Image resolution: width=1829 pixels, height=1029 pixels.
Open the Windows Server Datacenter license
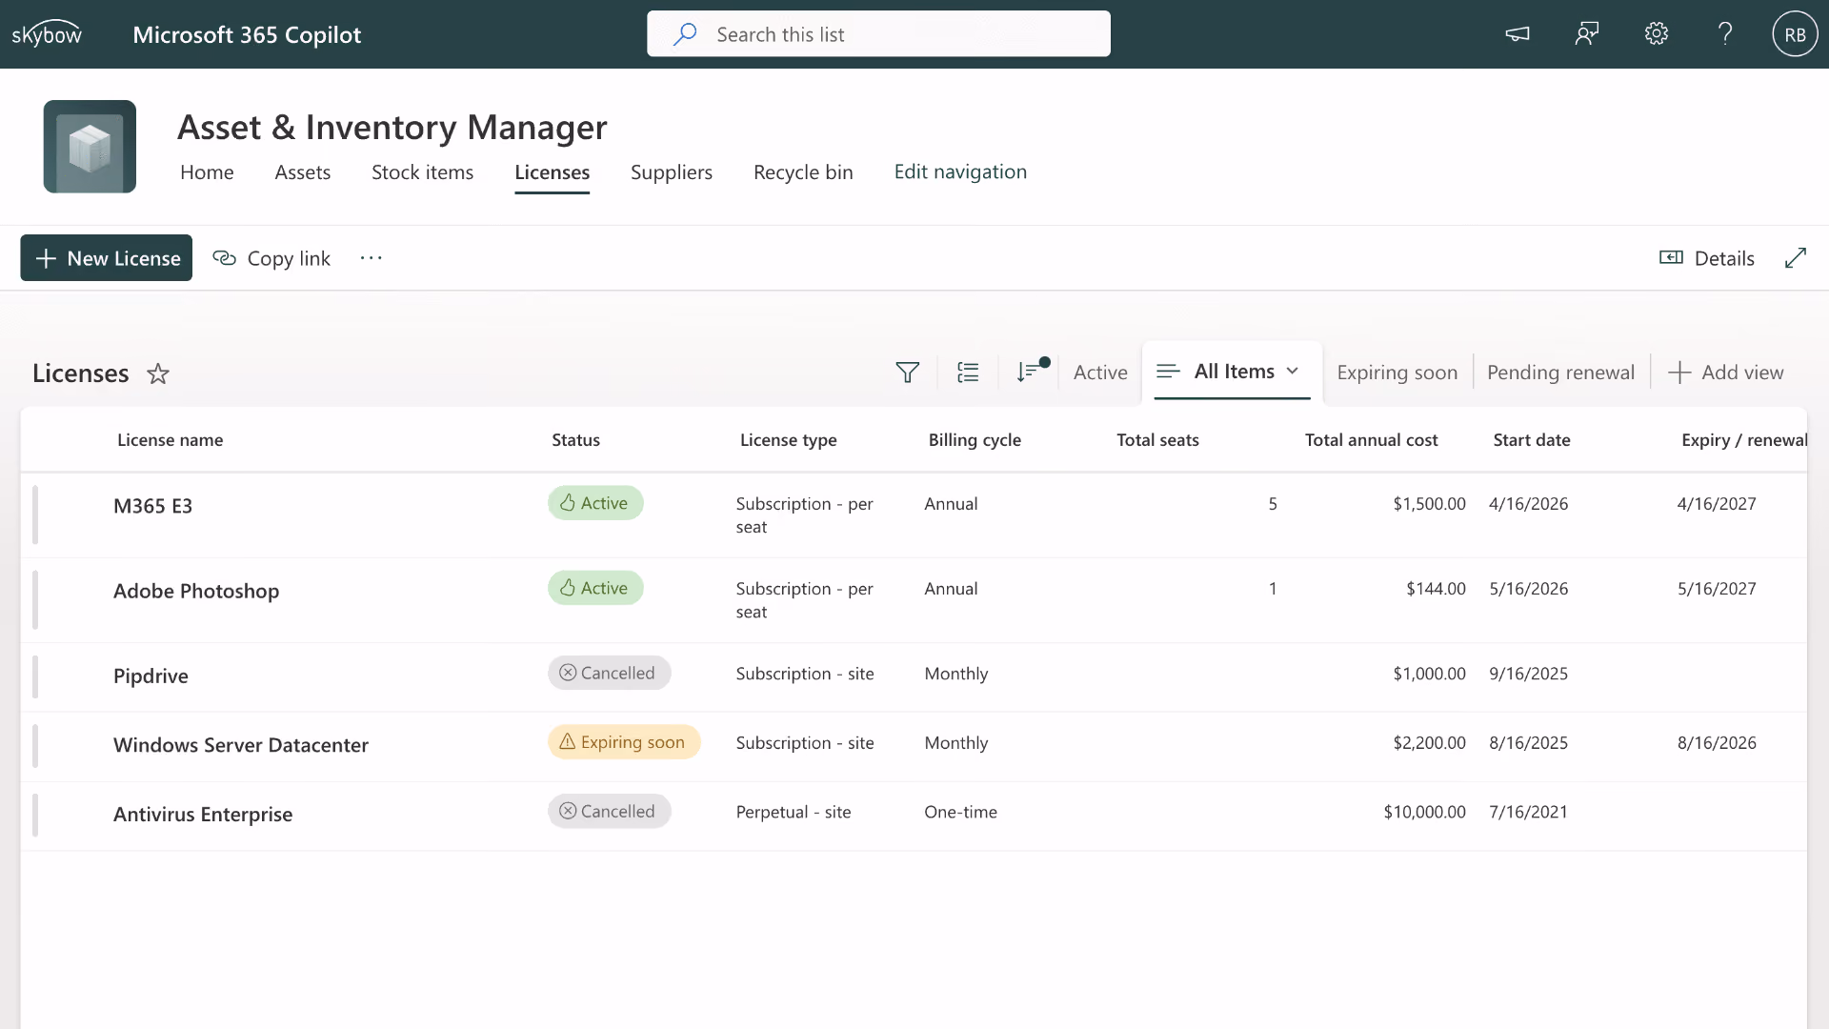coord(241,745)
